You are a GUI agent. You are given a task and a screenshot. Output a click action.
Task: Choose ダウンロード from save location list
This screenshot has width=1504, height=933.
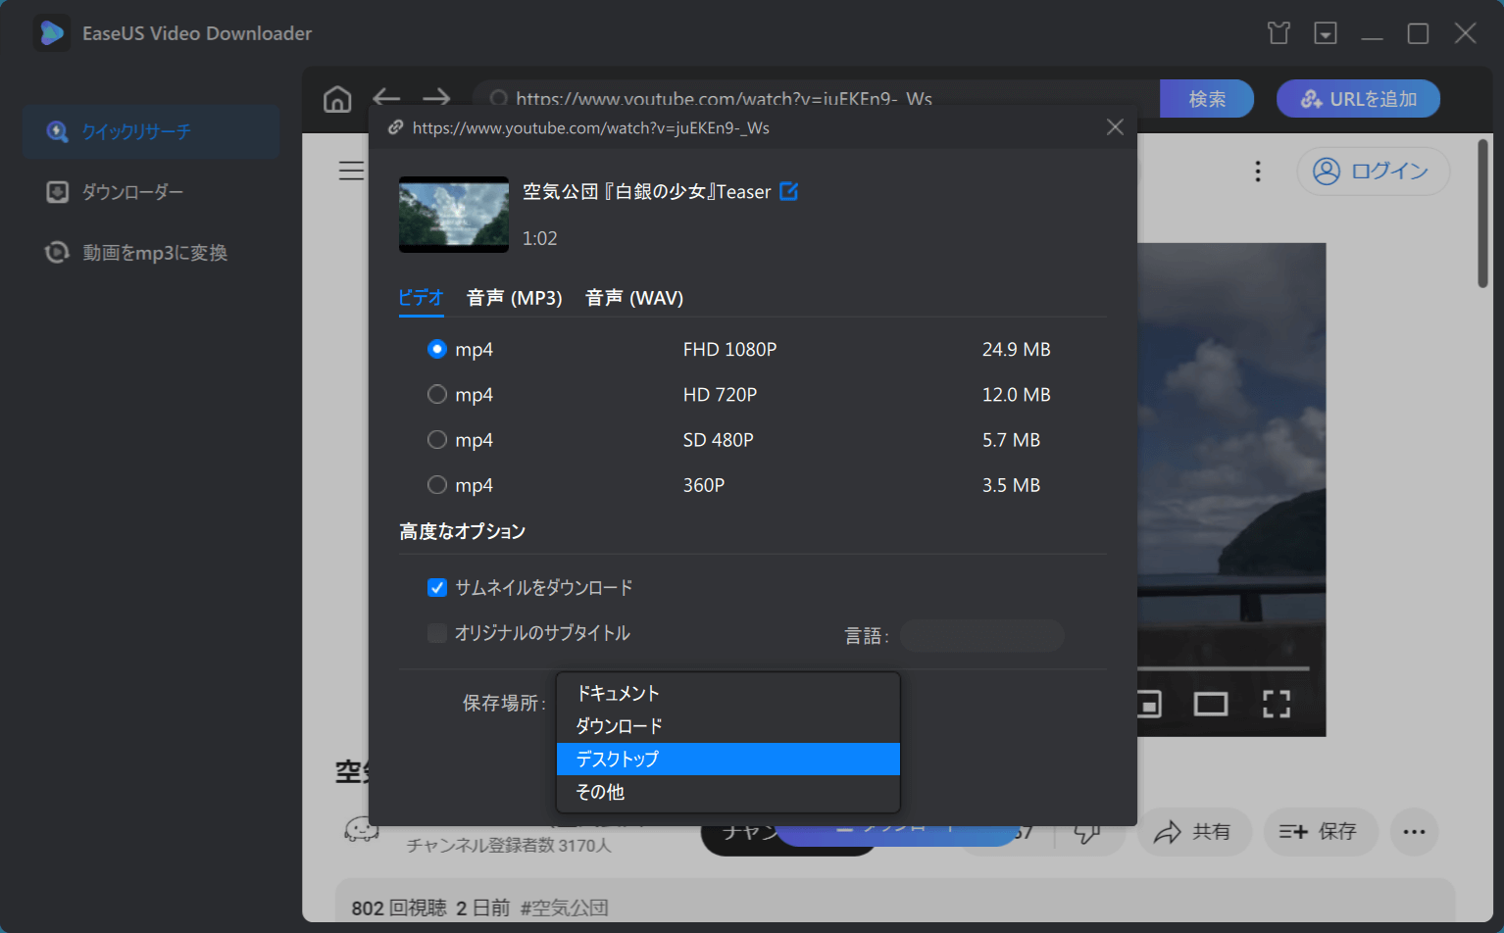click(728, 726)
